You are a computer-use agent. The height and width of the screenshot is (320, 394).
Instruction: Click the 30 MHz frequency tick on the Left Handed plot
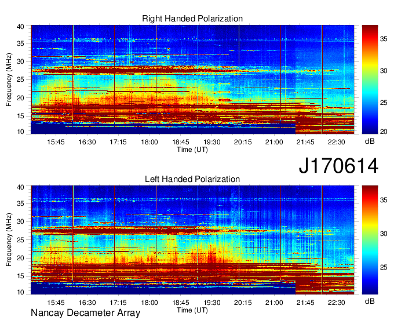(x=20, y=221)
